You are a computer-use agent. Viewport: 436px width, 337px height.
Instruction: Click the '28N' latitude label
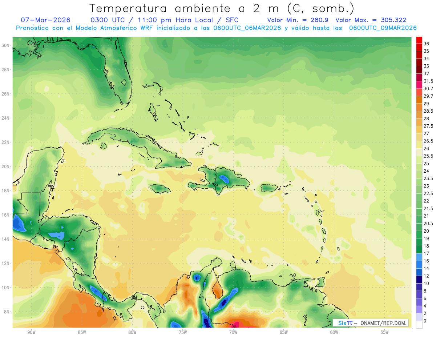coord(5,69)
